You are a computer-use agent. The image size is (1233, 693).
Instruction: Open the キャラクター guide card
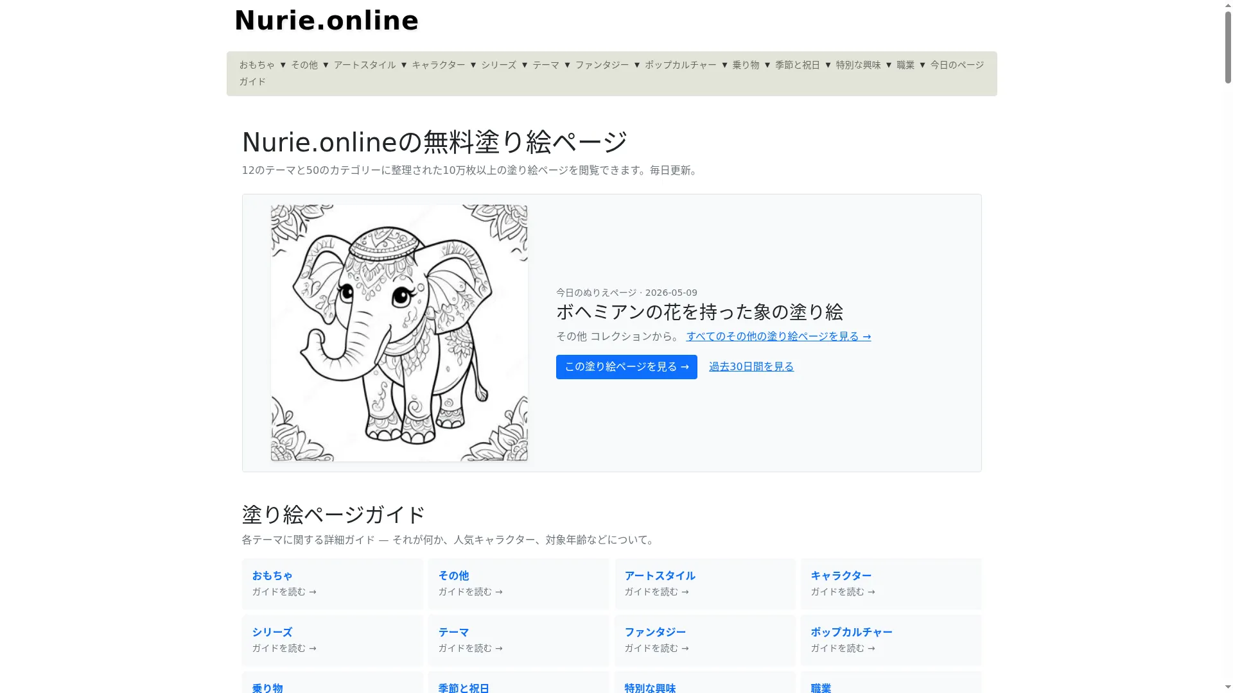coord(891,583)
